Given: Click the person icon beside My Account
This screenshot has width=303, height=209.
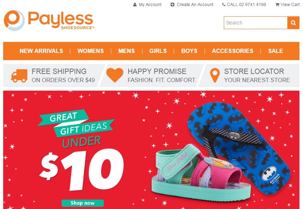Looking at the screenshot, I should tap(135, 5).
